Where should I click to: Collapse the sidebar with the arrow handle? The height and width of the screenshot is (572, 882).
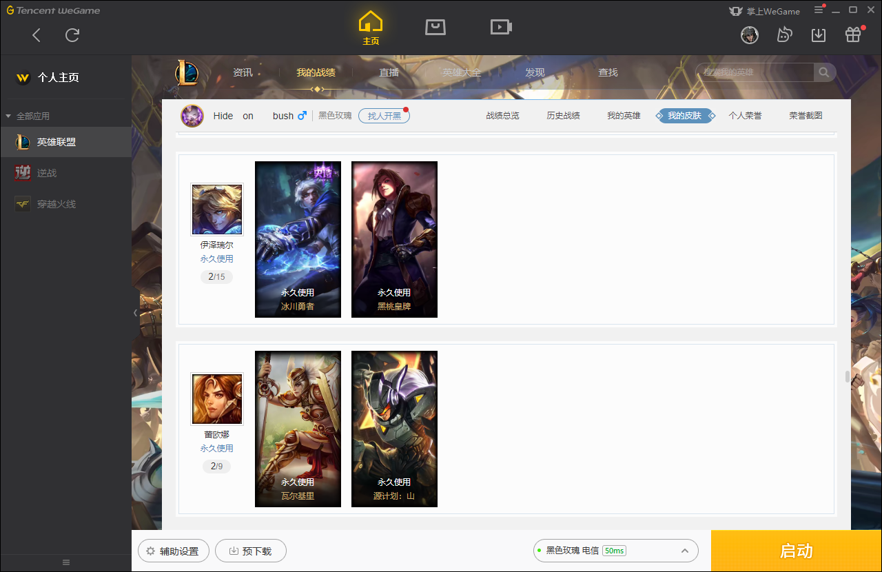tap(135, 313)
